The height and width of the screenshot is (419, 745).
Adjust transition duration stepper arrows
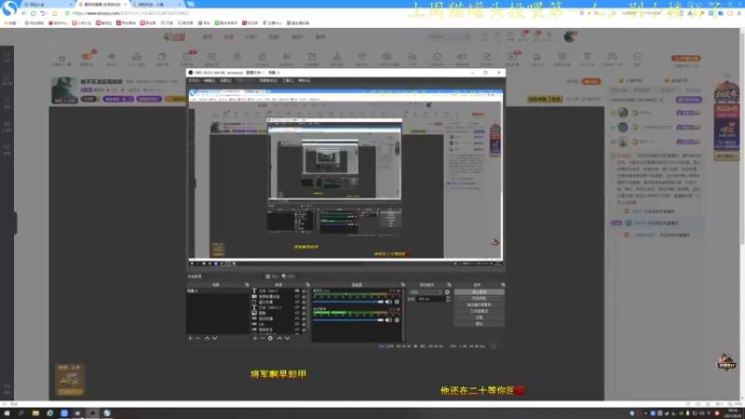pyautogui.click(x=448, y=299)
